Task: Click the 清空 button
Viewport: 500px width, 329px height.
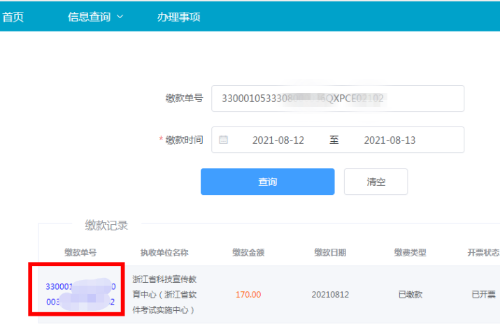Action: click(x=376, y=182)
